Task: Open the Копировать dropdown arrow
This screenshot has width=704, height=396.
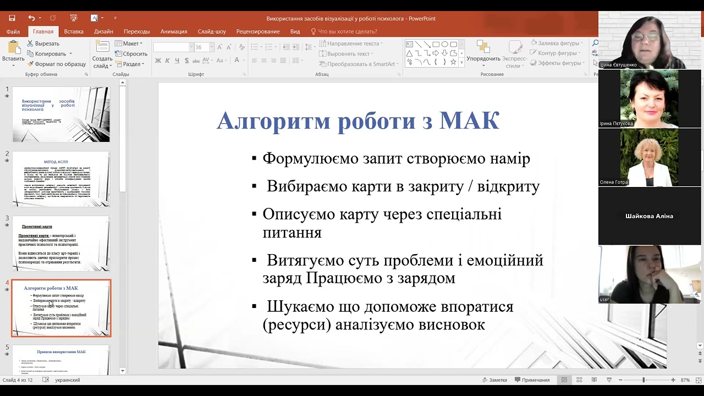Action: point(70,54)
